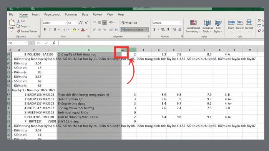Image resolution: width=269 pixels, height=151 pixels.
Task: Click the Select All corner triangle
Action: pos(10,50)
